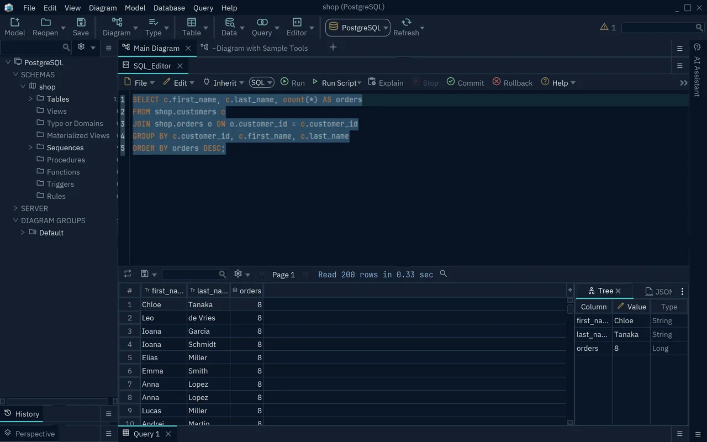Click the orders column header
This screenshot has width=707, height=442.
246,291
